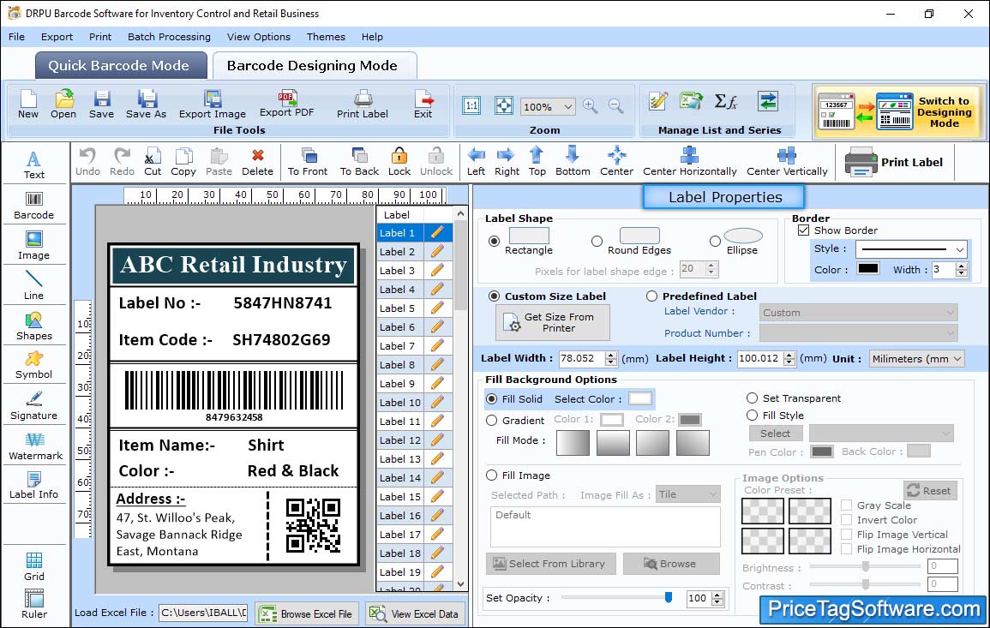Pick the Symbol tool
The image size is (990, 628).
[x=34, y=365]
